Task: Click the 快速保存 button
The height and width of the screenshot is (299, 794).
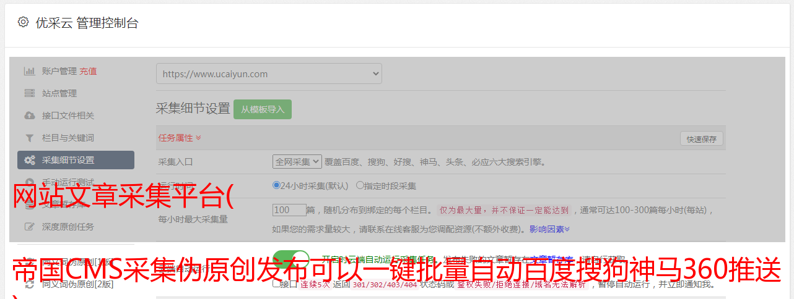Action: (x=701, y=139)
